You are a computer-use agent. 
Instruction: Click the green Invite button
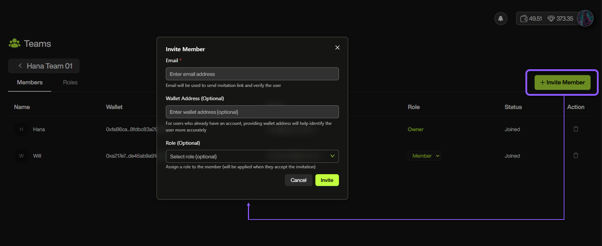pos(327,180)
